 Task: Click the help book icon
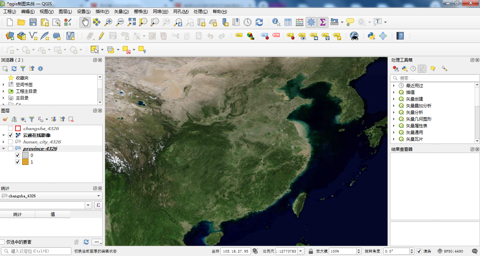tap(400, 36)
